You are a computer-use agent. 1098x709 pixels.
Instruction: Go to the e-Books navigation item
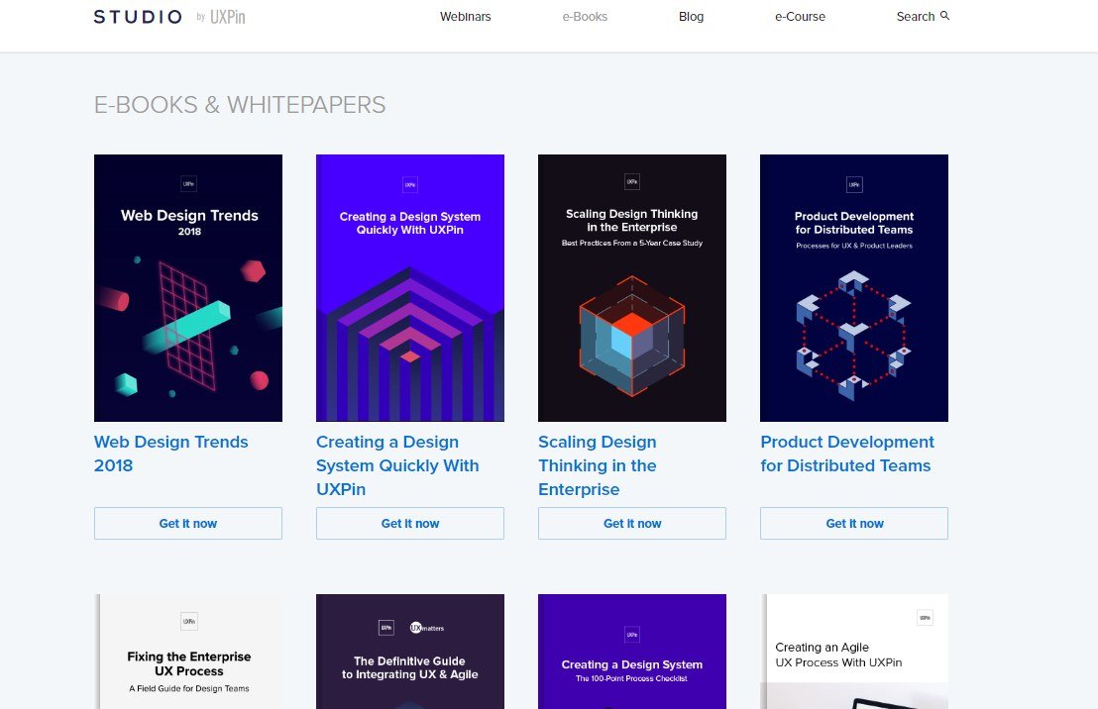(584, 17)
